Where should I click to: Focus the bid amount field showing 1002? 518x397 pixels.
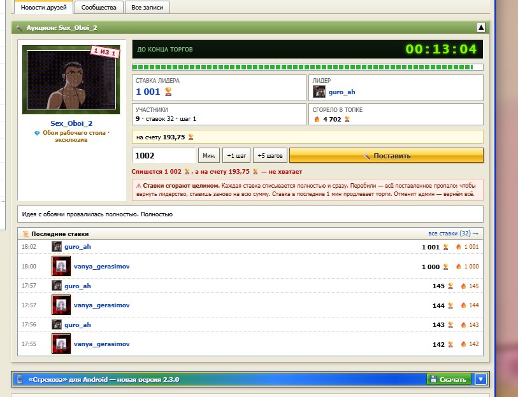(164, 155)
